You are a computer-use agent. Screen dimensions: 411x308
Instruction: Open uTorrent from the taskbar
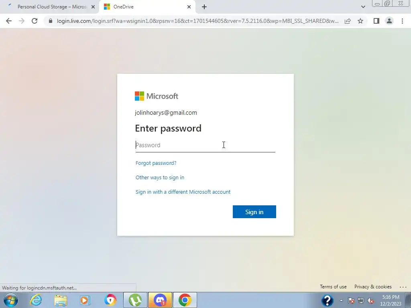click(x=135, y=300)
